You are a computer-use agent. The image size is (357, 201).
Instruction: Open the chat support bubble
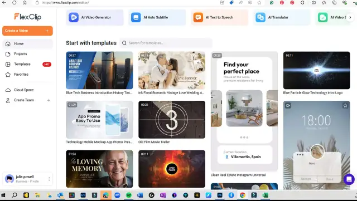[349, 179]
